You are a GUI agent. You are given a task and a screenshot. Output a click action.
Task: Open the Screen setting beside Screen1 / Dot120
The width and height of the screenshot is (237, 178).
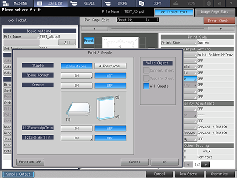(x=190, y=133)
